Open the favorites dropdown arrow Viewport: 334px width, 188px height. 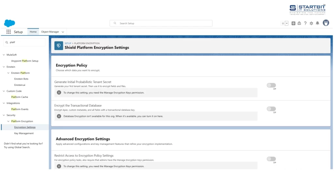point(286,23)
